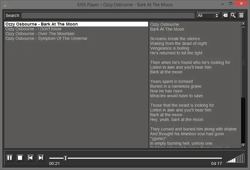Skip to the next track
Viewport: 250px width, 170px height.
[x=41, y=158]
